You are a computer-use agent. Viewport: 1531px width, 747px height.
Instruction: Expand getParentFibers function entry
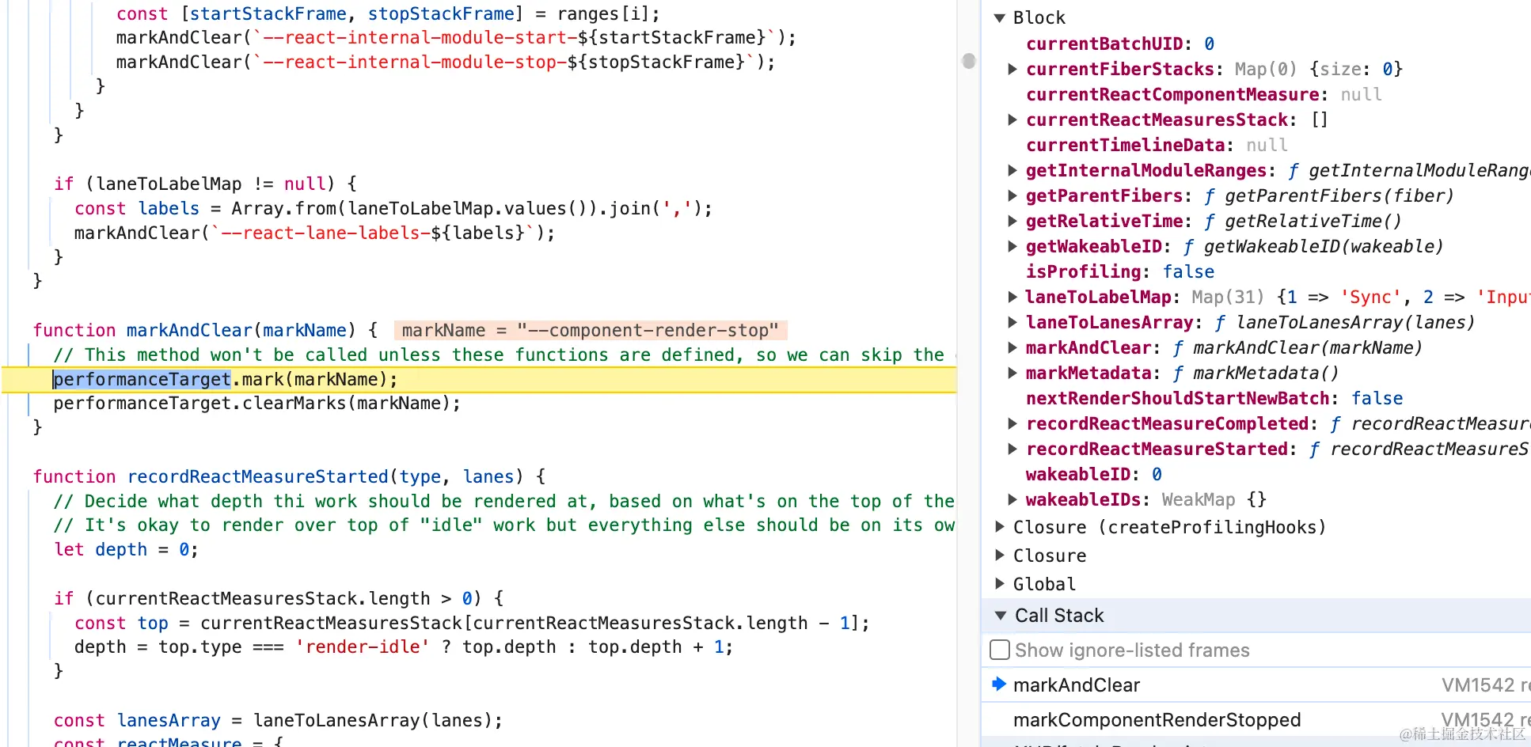(1012, 195)
